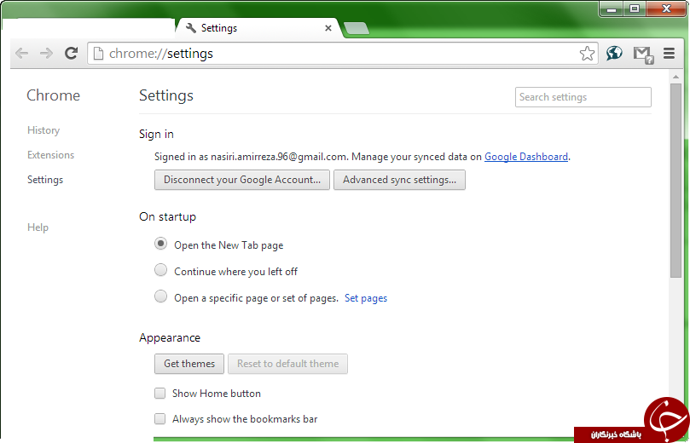The image size is (690, 443).
Task: Click the Chrome title in sidebar
Action: 53,95
